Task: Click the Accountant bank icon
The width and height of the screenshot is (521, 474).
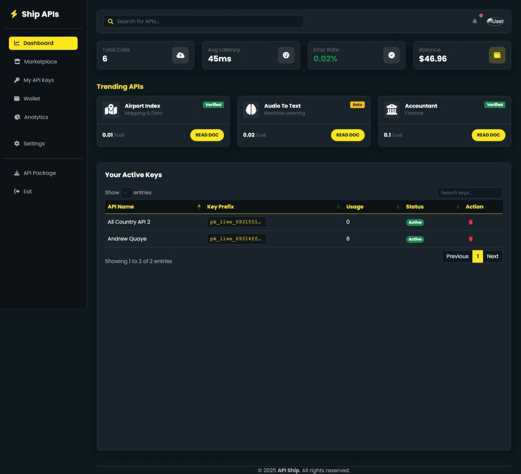Action: pyautogui.click(x=392, y=109)
